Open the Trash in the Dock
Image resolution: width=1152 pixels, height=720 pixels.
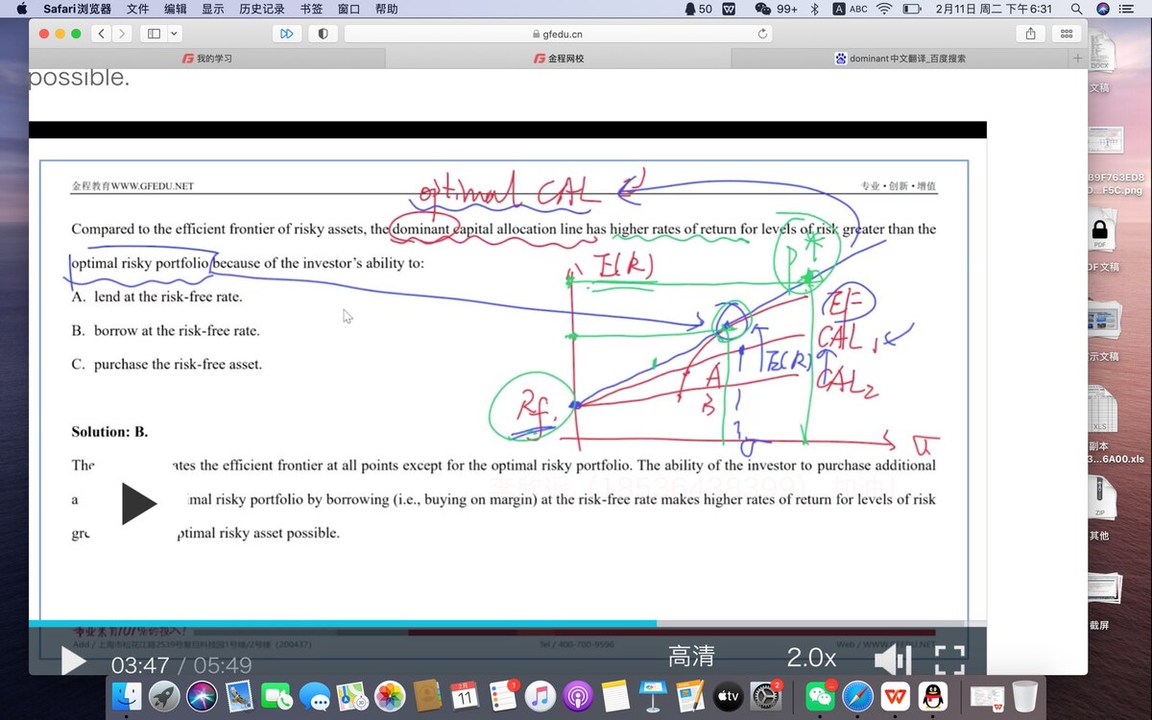(x=1024, y=695)
